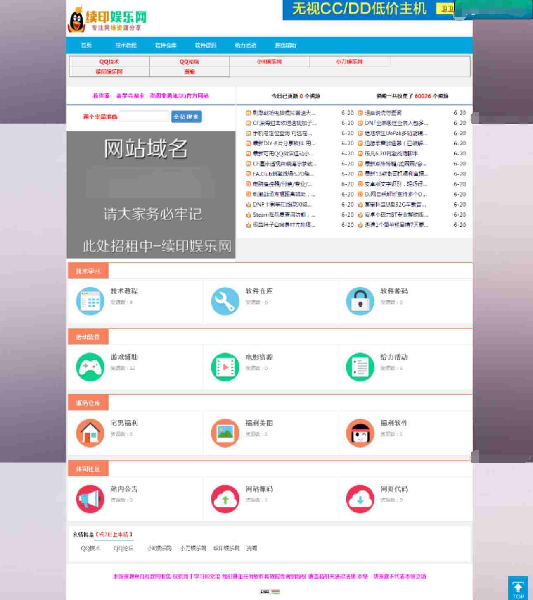Open the 网站源码 cloud upload icon
This screenshot has height=600, width=533.
(x=225, y=499)
